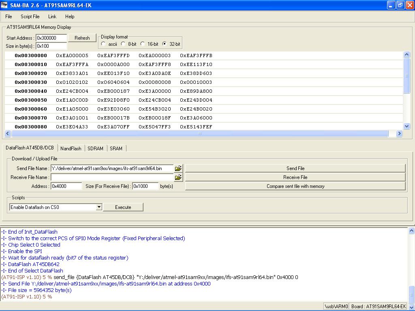Open the Script File menu
415x311 pixels.
pos(30,17)
